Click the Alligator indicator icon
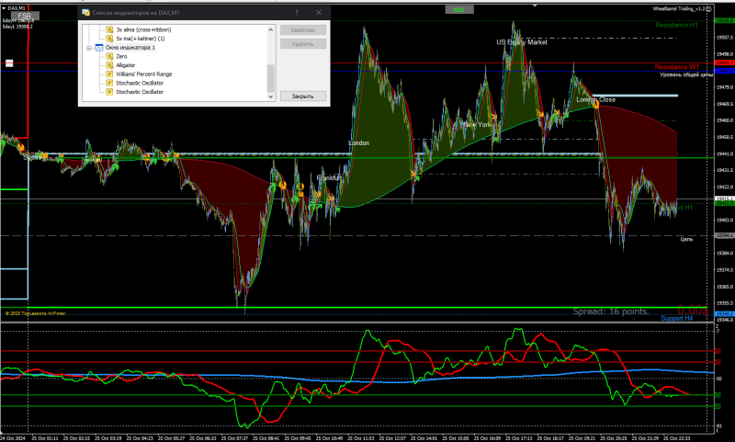Screen dimensions: 735x442 click(109, 65)
